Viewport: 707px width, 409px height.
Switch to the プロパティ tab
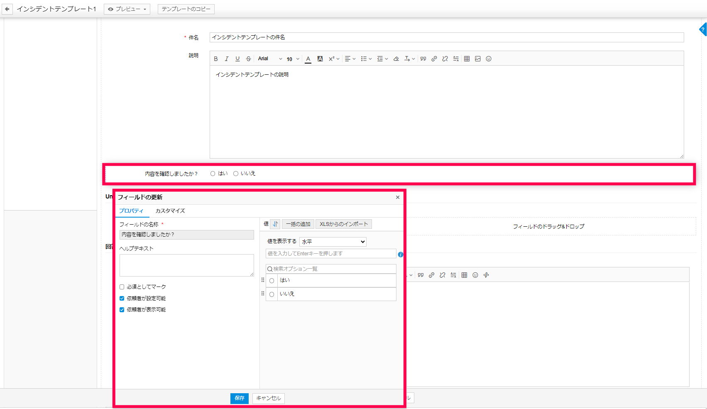coord(131,211)
